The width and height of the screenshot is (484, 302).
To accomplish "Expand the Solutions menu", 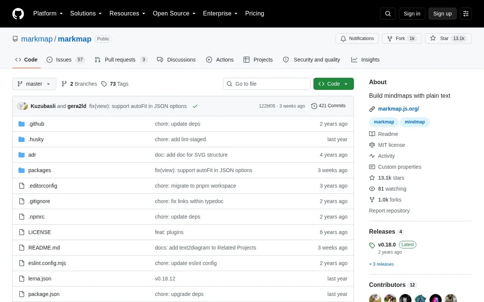I will [x=86, y=14].
